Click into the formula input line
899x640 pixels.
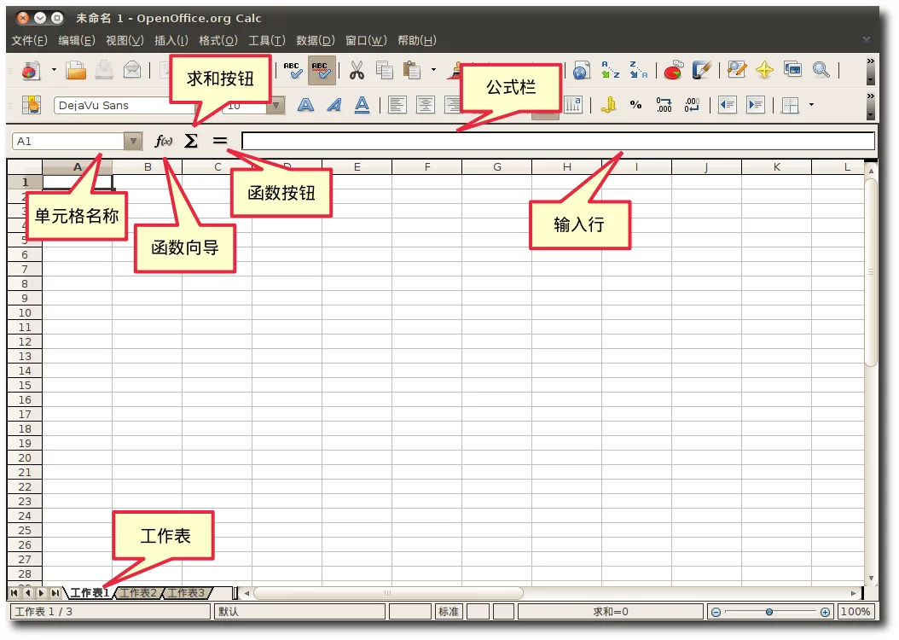558,141
